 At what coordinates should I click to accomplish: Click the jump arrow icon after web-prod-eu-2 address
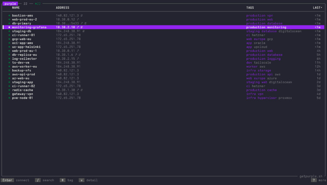(x=78, y=19)
